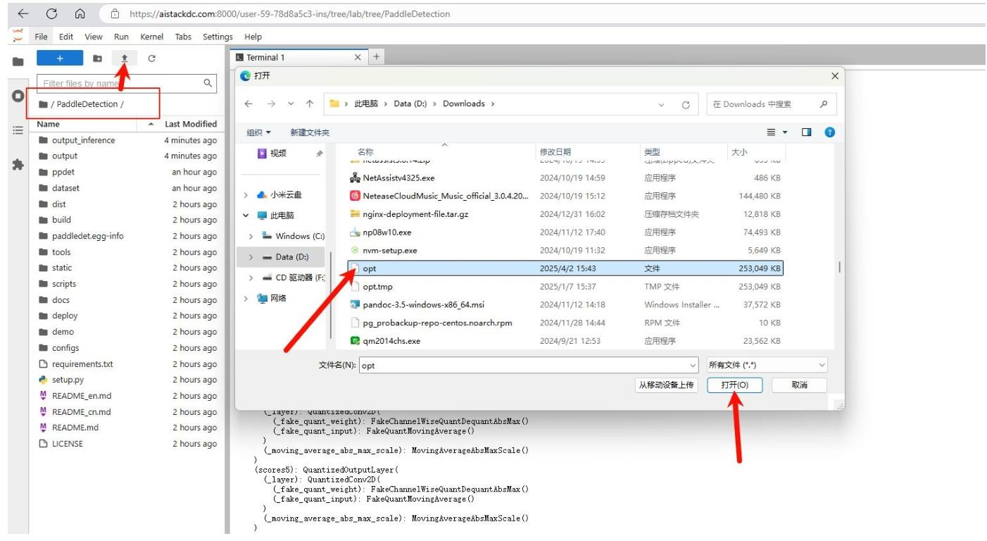Click the browser reload page icon
Screen dimensions: 987x541
(51, 13)
